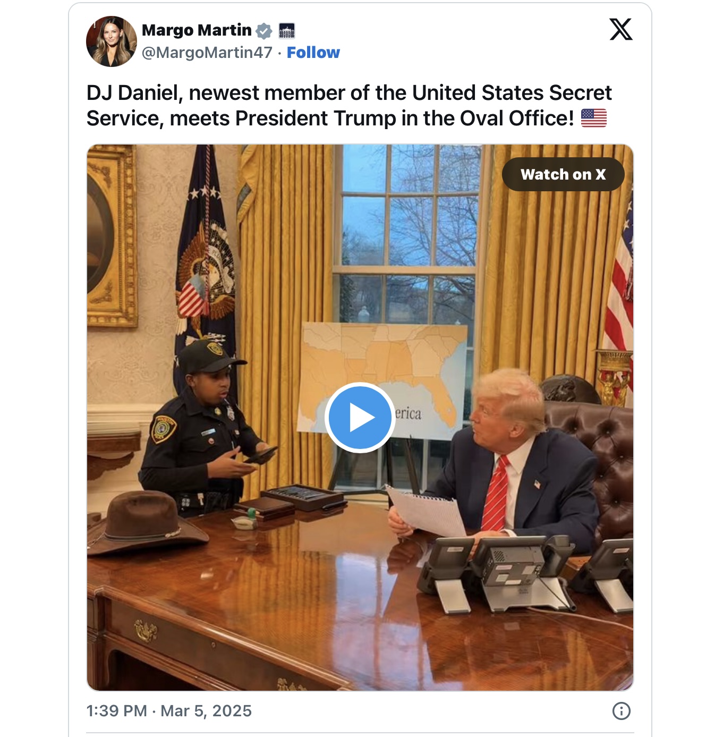Open the X logo in the corner
The image size is (706, 737).
click(621, 29)
